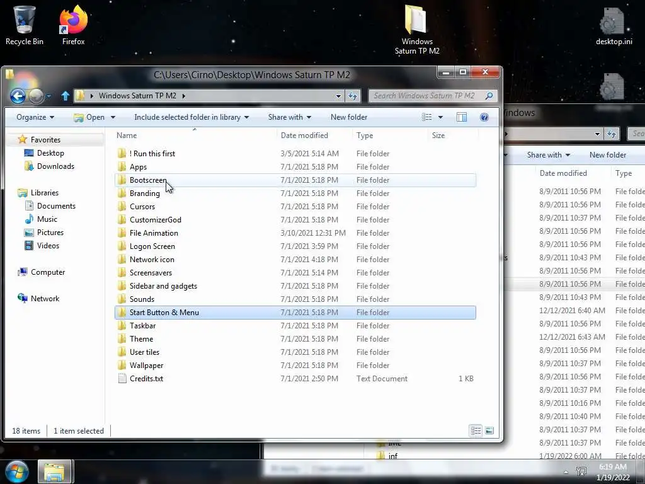
Task: Click New folder in the background window
Action: (608, 155)
